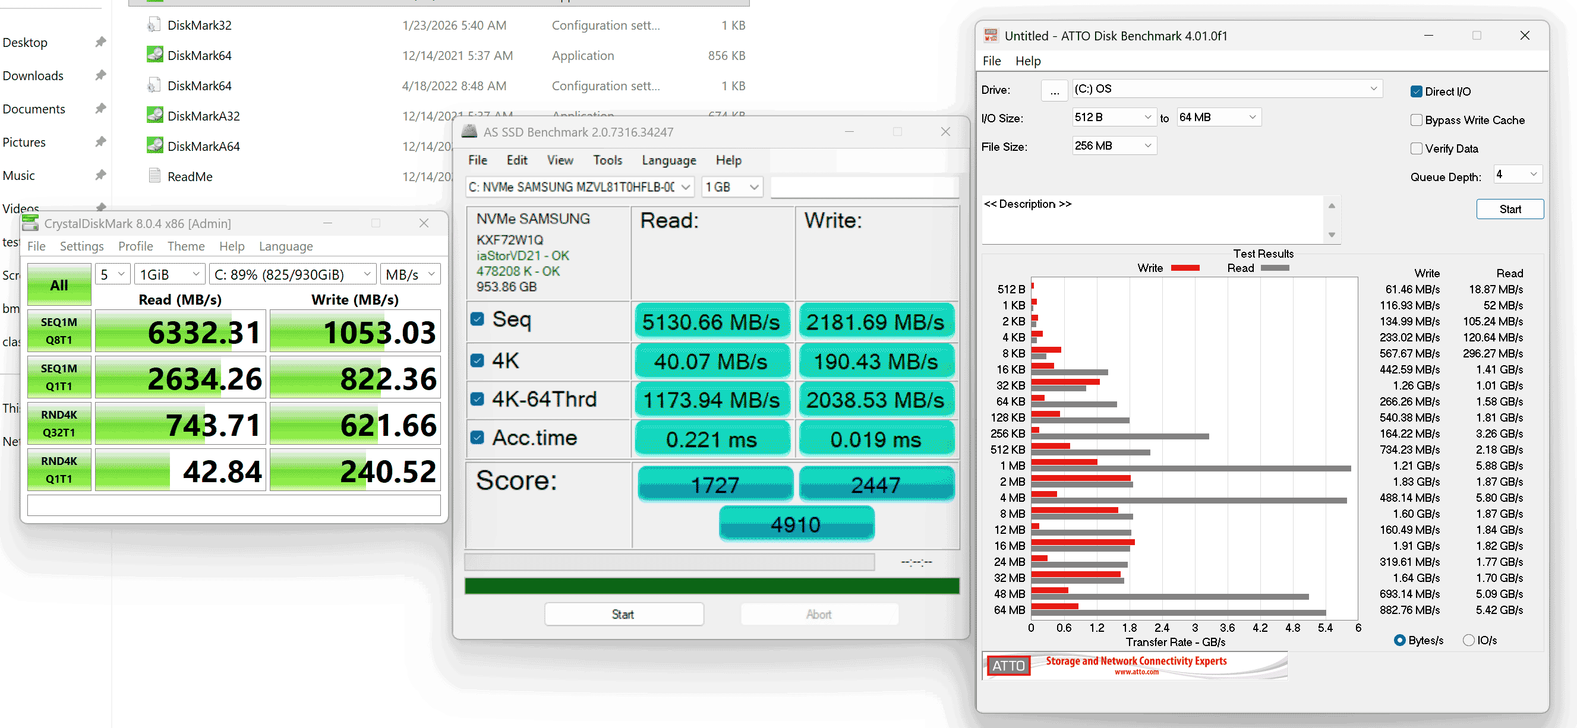The image size is (1577, 728).
Task: Click the pin icon next to Music
Action: click(x=100, y=175)
